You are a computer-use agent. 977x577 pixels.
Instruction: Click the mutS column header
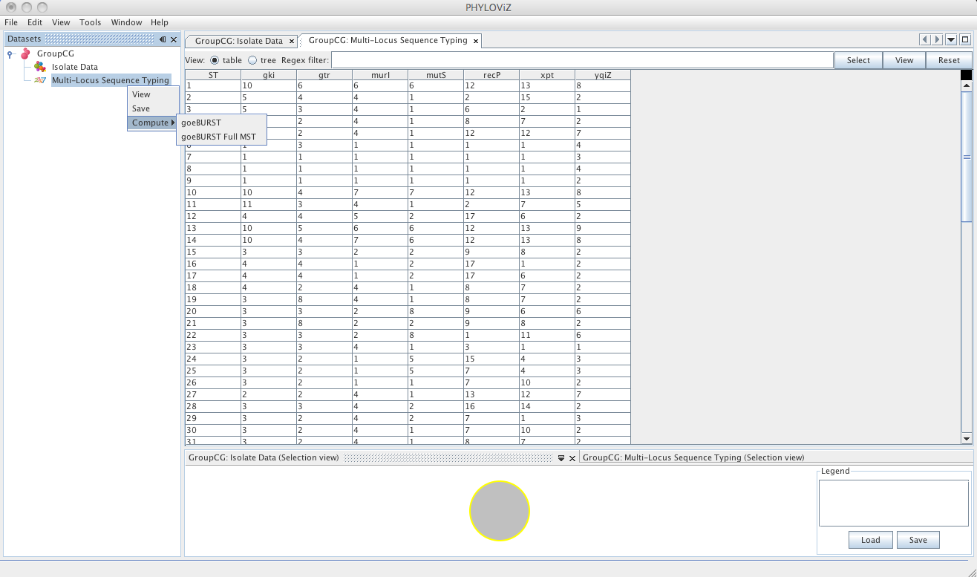[436, 75]
